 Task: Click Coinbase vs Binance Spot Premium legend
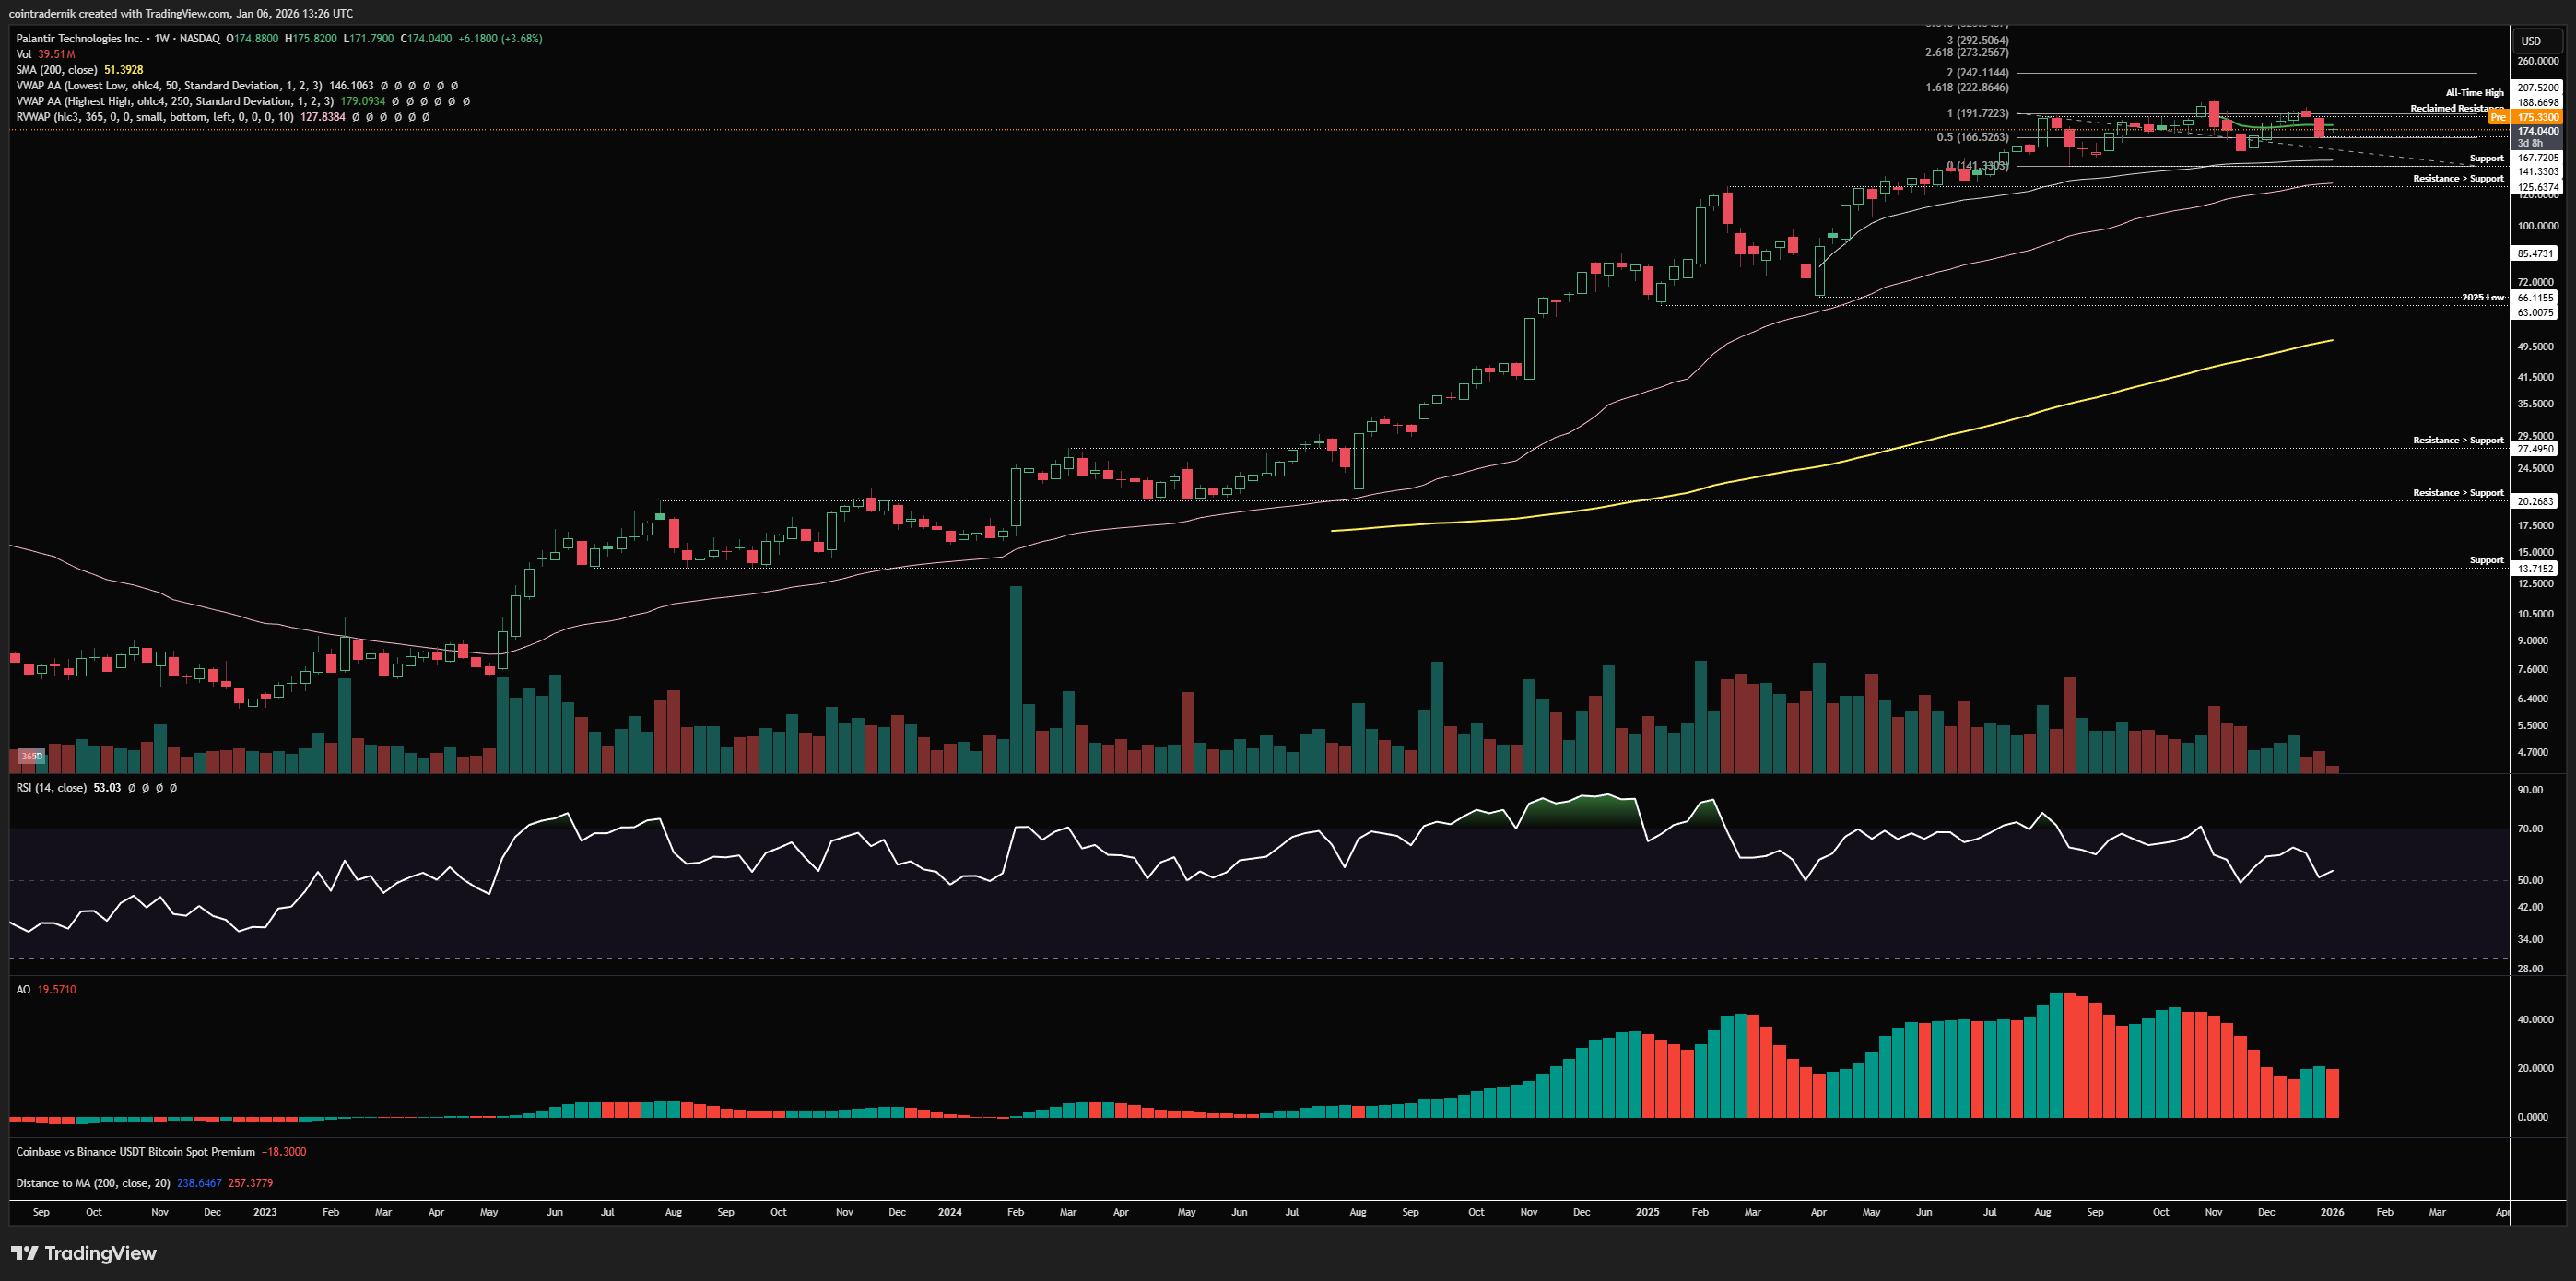click(x=135, y=1152)
